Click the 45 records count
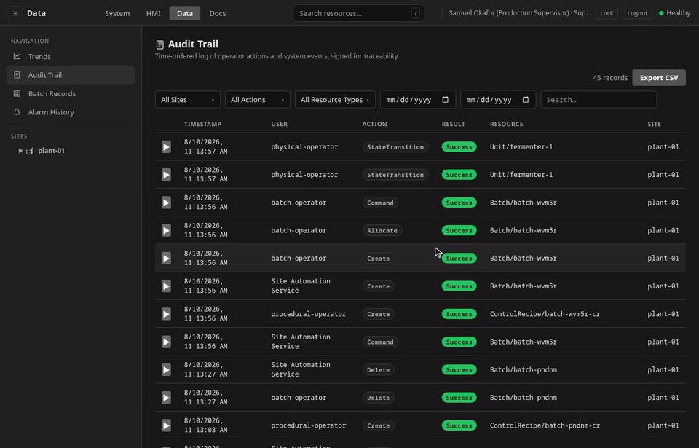 (610, 78)
